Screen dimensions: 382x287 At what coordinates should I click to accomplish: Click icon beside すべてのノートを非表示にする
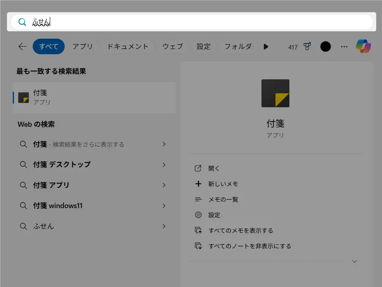click(198, 246)
